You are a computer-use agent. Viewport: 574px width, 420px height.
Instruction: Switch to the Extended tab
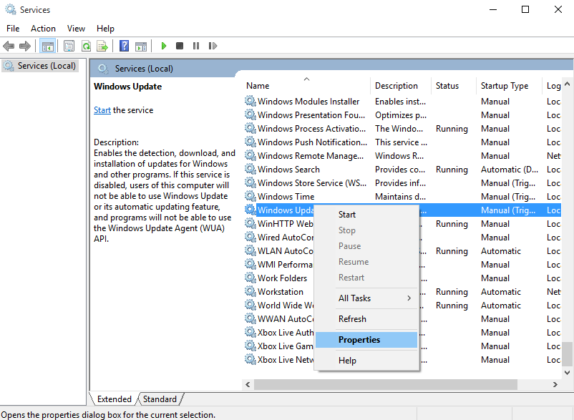(x=115, y=399)
